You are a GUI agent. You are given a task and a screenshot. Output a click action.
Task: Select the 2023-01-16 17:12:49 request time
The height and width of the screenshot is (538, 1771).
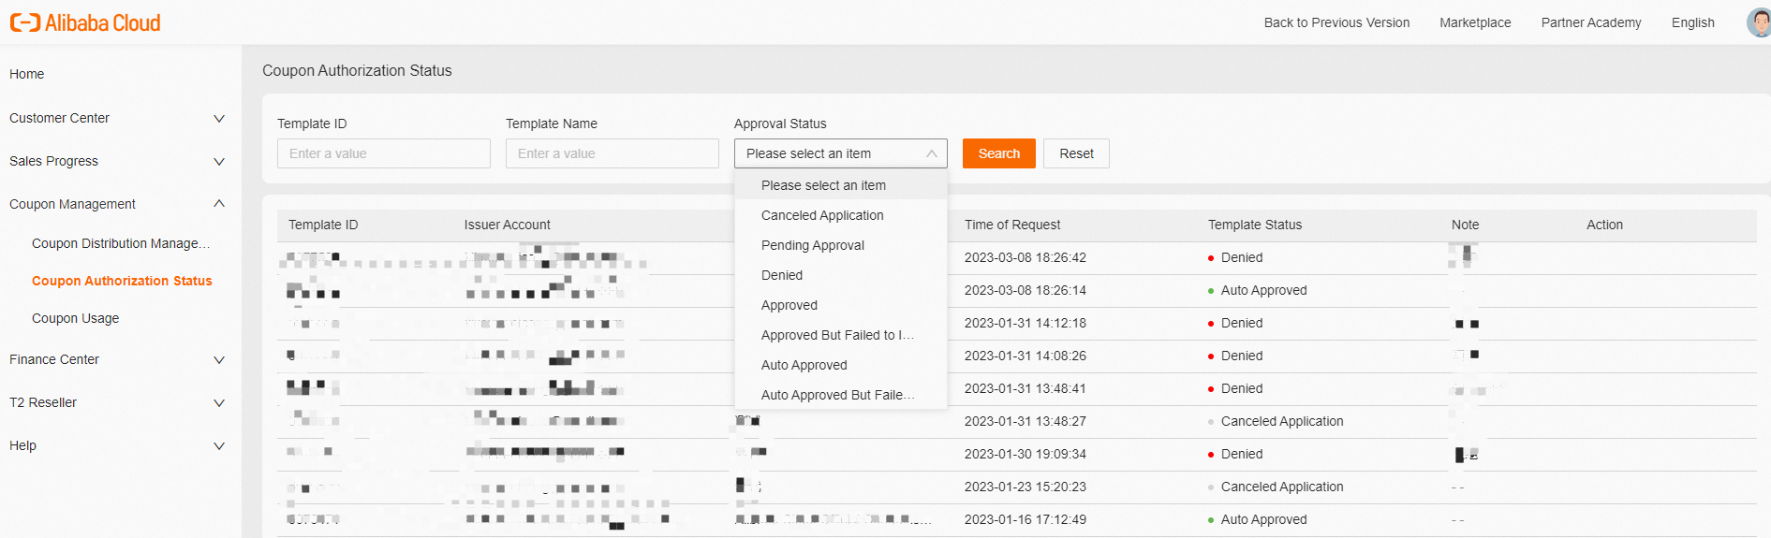1026,519
